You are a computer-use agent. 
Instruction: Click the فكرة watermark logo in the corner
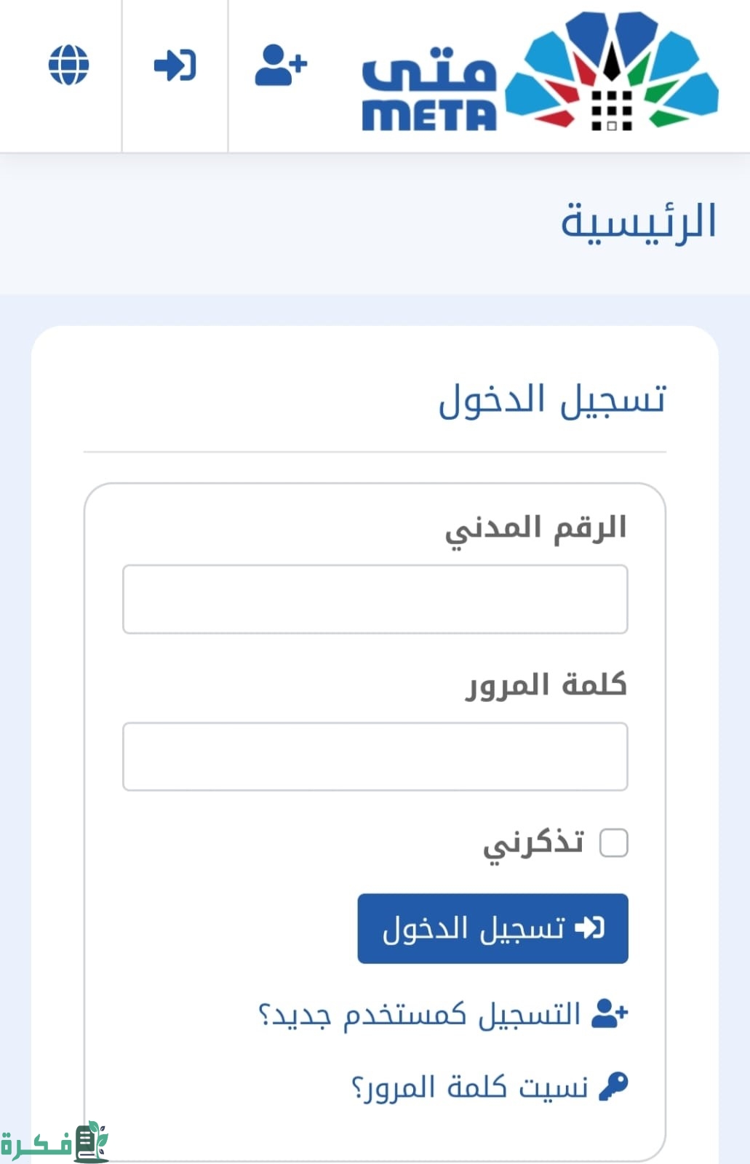[x=55, y=1143]
